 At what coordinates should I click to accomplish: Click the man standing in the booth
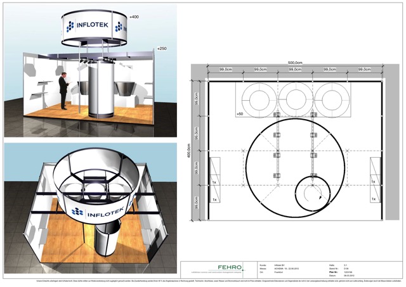pyautogui.click(x=63, y=92)
